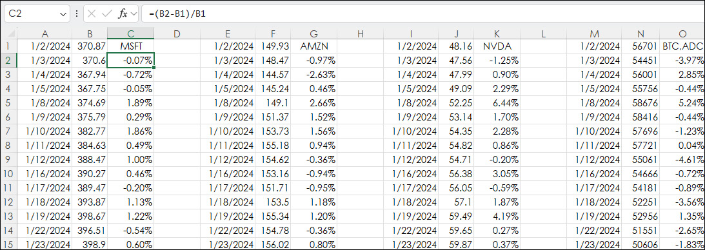Select column D header

coord(177,34)
